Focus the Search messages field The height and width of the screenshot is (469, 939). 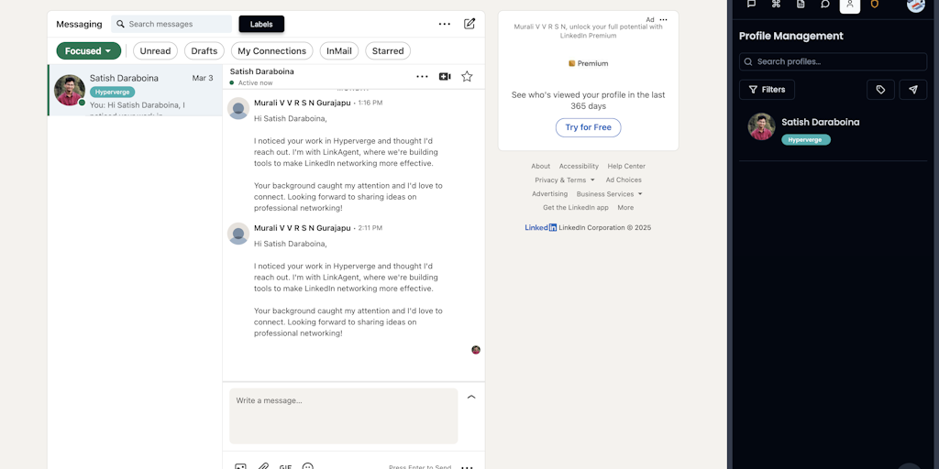(171, 24)
